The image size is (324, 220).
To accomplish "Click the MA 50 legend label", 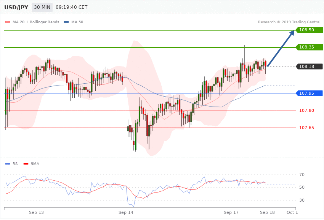I will 77,22.
